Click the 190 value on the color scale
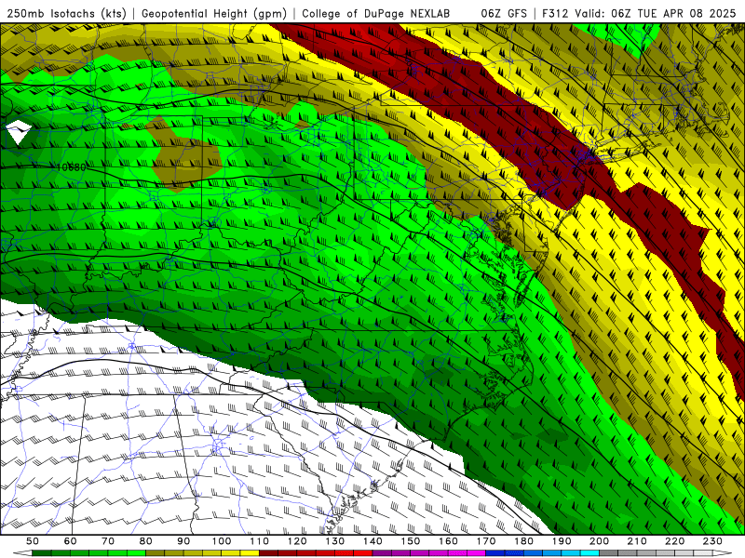This screenshot has width=745, height=558. [x=562, y=541]
